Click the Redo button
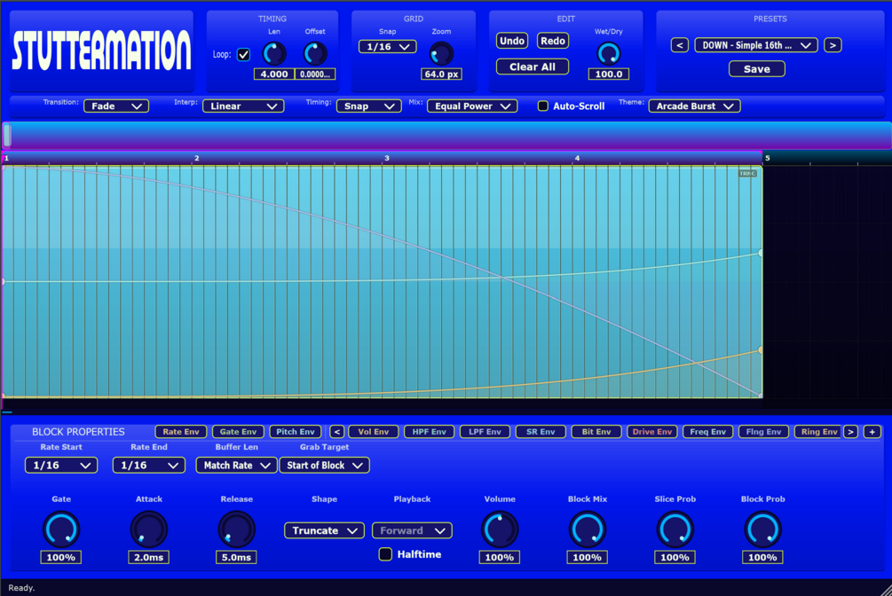Viewport: 892px width, 596px height. [552, 41]
